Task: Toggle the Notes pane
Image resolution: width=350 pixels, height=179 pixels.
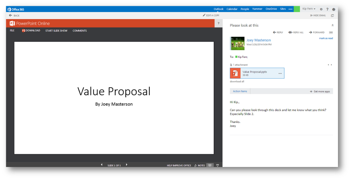Action: coord(200,165)
